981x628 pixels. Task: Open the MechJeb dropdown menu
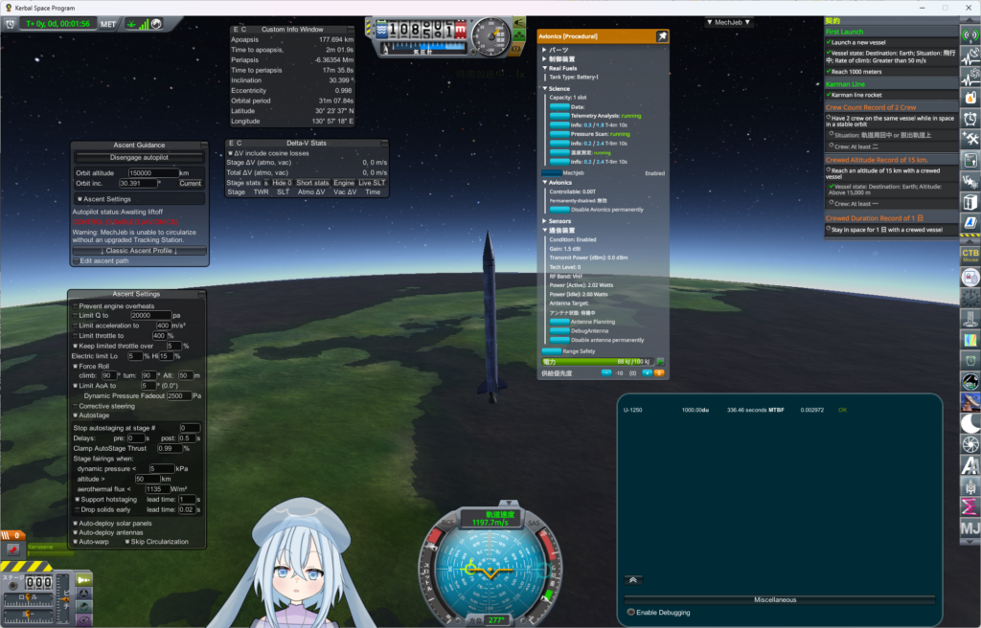pos(728,22)
